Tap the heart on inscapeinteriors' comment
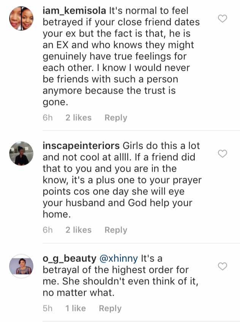Screen dimensions: 240x322 pyautogui.click(x=223, y=153)
